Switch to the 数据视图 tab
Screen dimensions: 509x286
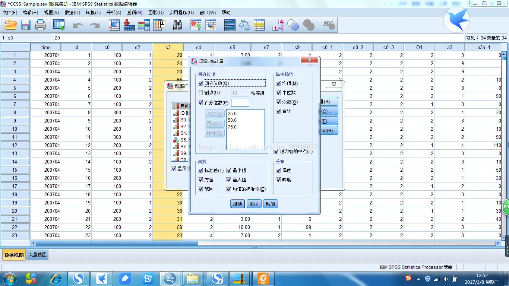(x=14, y=255)
